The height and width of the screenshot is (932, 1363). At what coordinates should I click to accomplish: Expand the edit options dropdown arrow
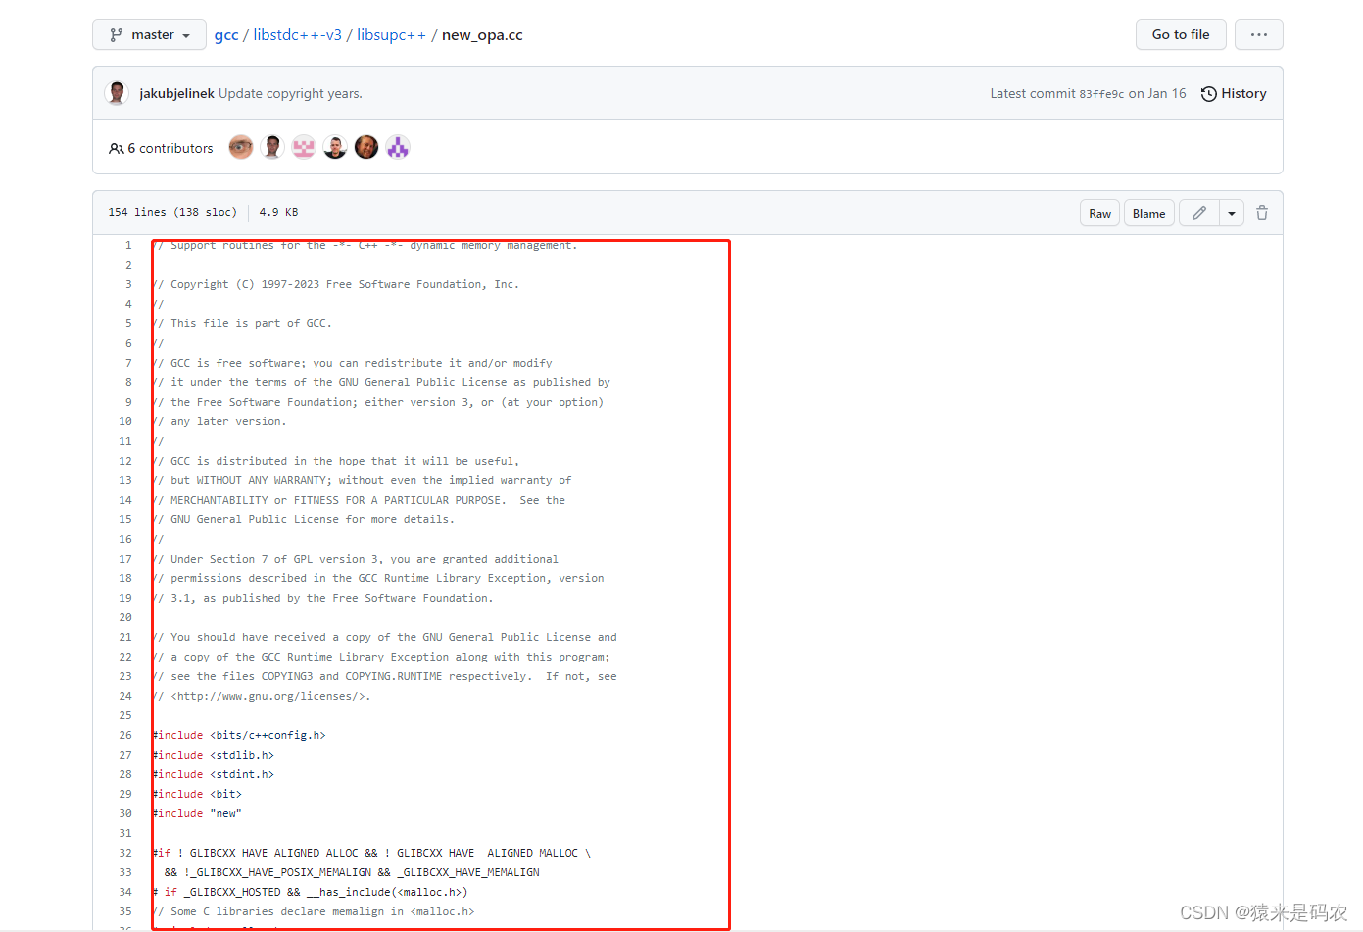pos(1232,213)
